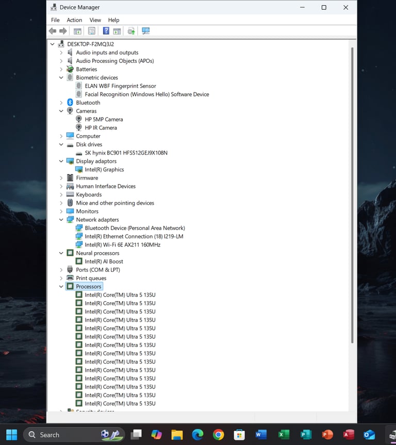Screen dimensions: 396x445
Task: Select Facial Recognition (Windows Hello) Software Device
Action: tap(147, 94)
